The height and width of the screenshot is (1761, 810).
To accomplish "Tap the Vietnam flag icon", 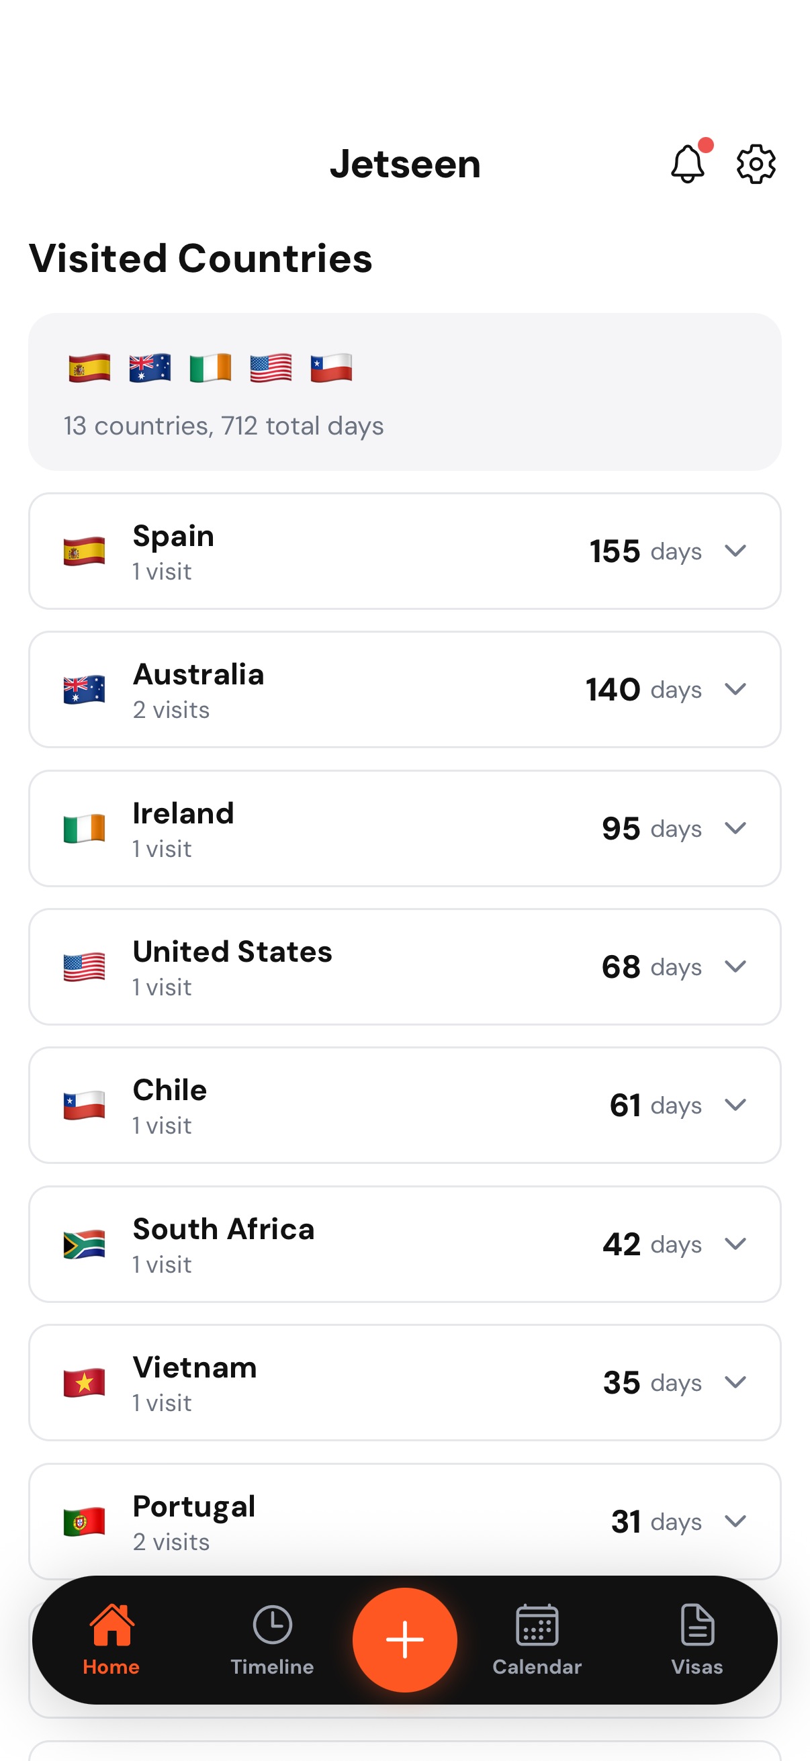I will [x=84, y=1382].
